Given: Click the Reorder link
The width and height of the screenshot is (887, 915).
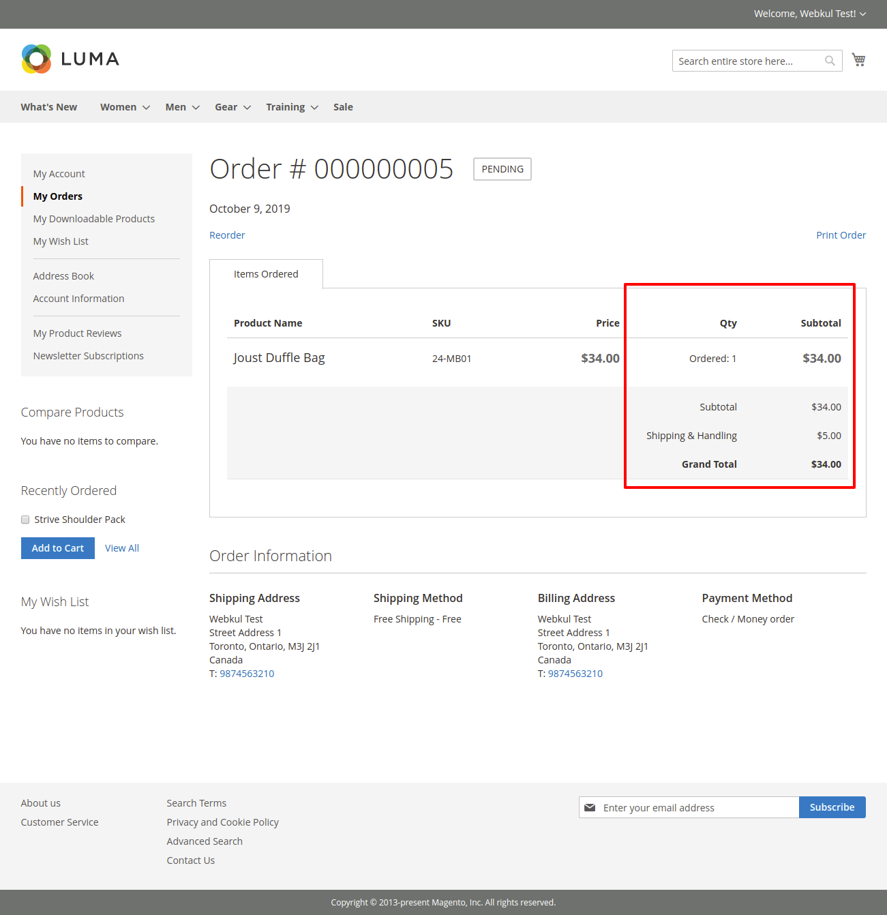Looking at the screenshot, I should point(227,235).
